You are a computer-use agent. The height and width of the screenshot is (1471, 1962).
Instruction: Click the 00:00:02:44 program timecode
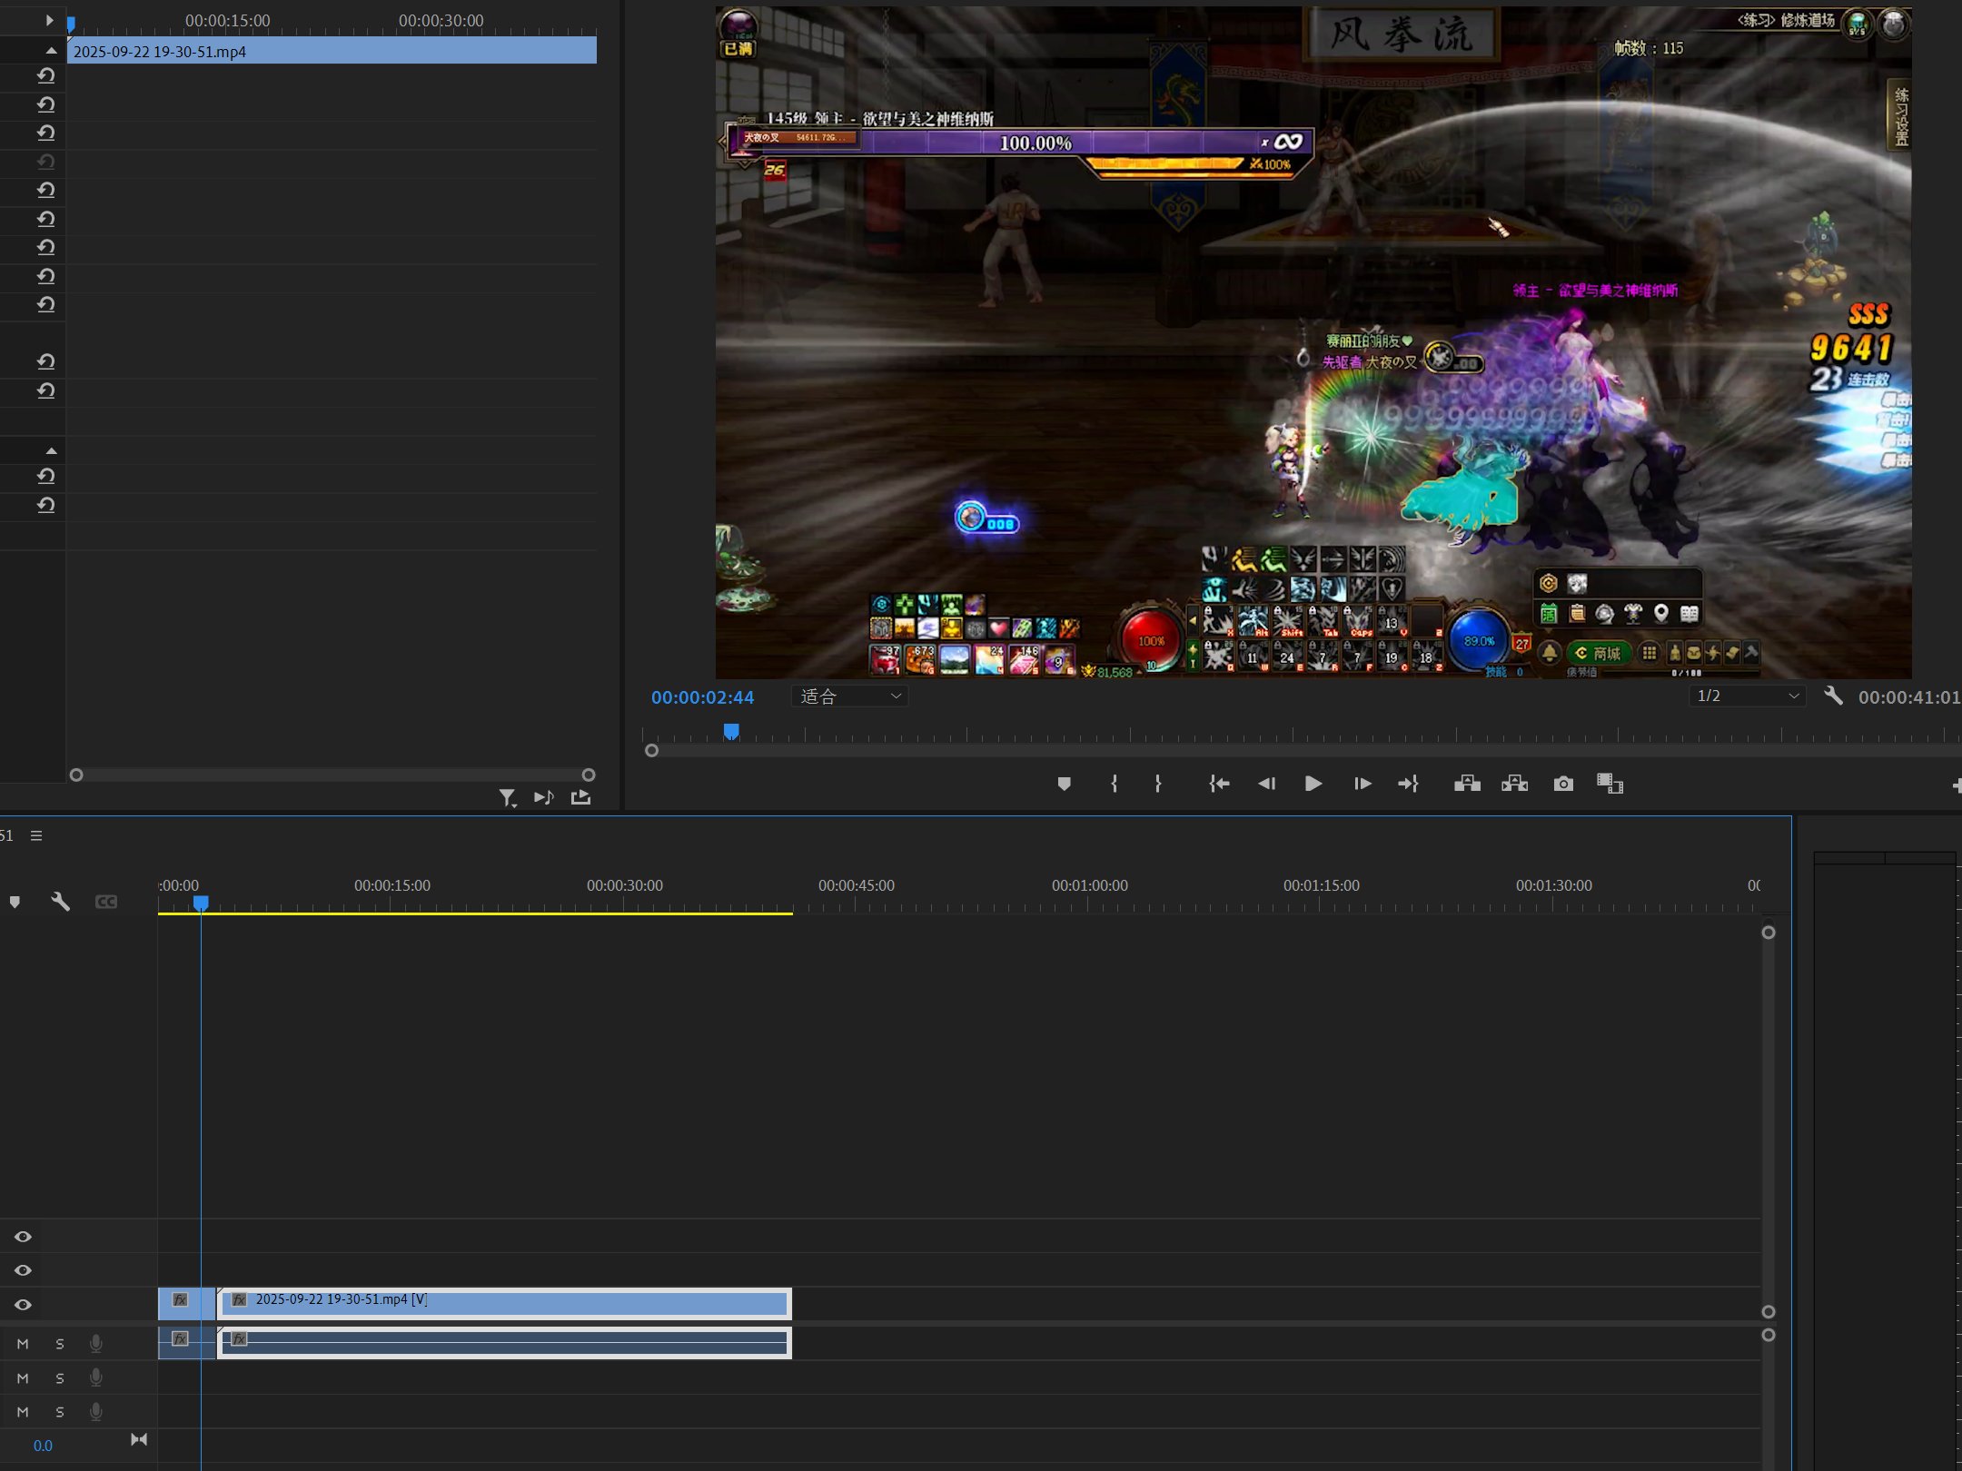[702, 697]
